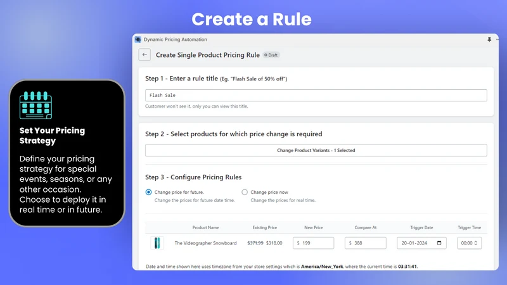Click the struck-through price $371.99

(x=255, y=243)
